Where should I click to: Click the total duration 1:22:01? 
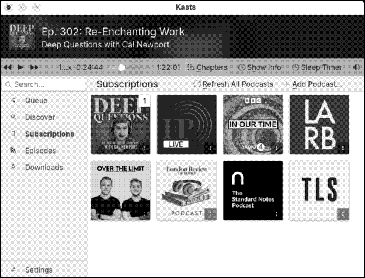click(169, 67)
